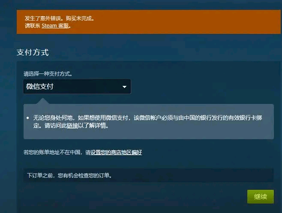282x213 pixels.
Task: Click the 若您的账单地址不在中国 text
Action: pos(53,152)
